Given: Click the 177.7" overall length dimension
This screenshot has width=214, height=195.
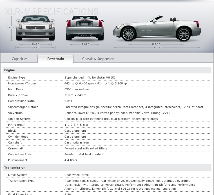Looking at the screenshot, I should 157,48.
